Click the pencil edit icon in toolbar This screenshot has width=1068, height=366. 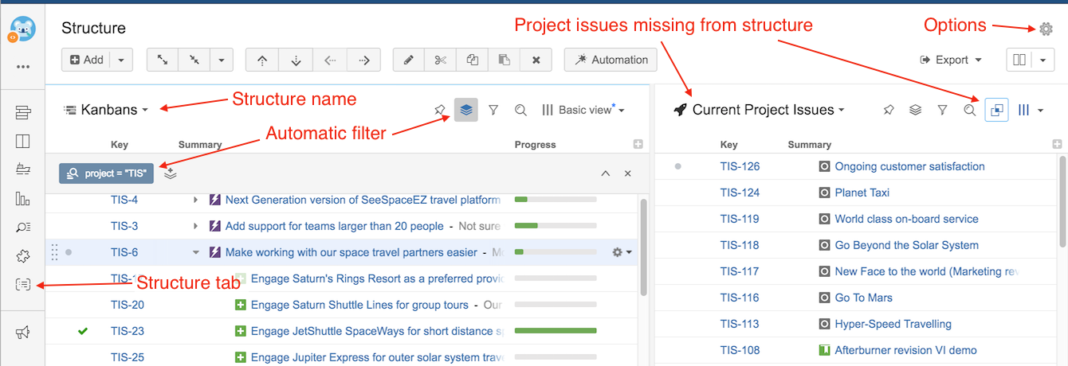(x=409, y=60)
